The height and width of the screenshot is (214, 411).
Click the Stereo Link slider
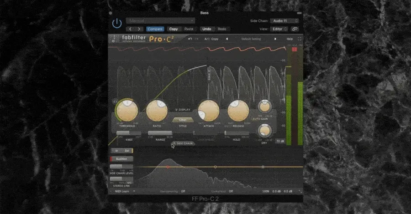click(x=121, y=179)
